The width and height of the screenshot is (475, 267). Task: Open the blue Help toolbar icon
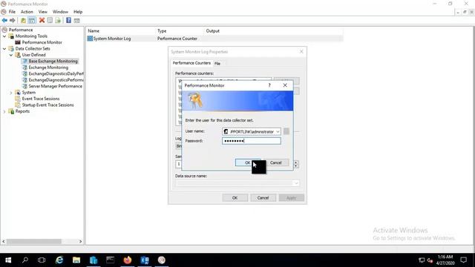[69, 20]
